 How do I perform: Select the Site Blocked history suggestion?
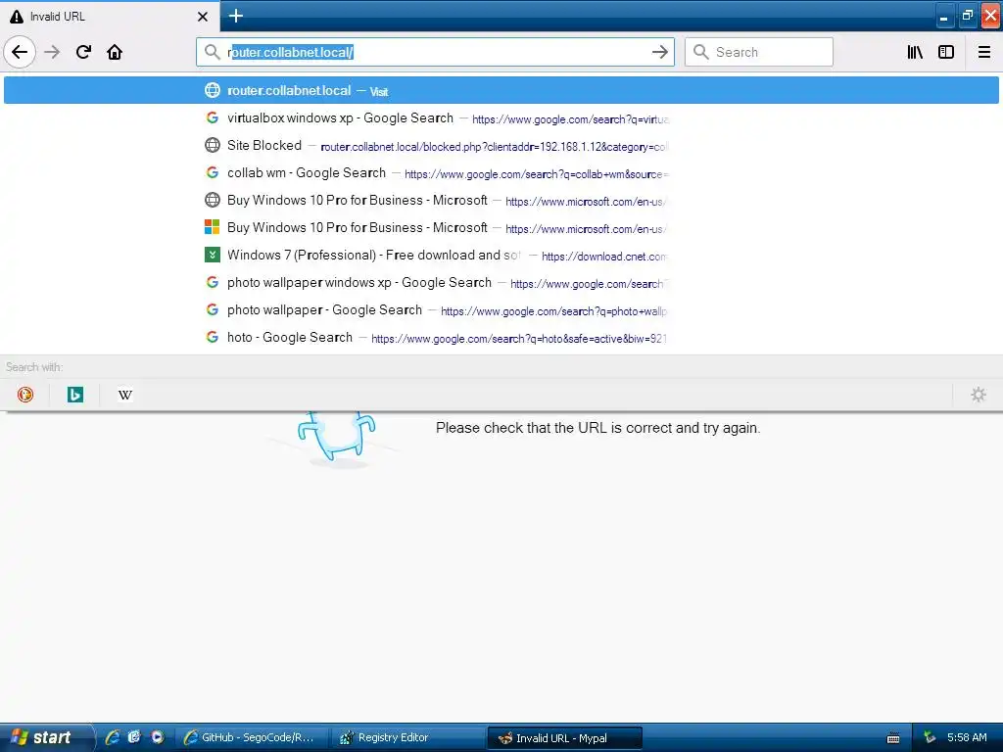click(501, 146)
